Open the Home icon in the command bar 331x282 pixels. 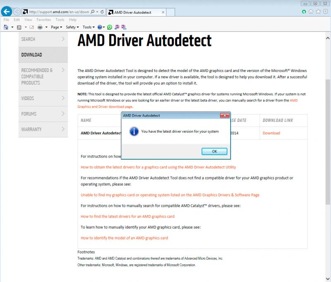[6, 27]
